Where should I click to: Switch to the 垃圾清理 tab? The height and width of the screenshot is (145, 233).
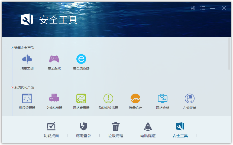pos(116,130)
